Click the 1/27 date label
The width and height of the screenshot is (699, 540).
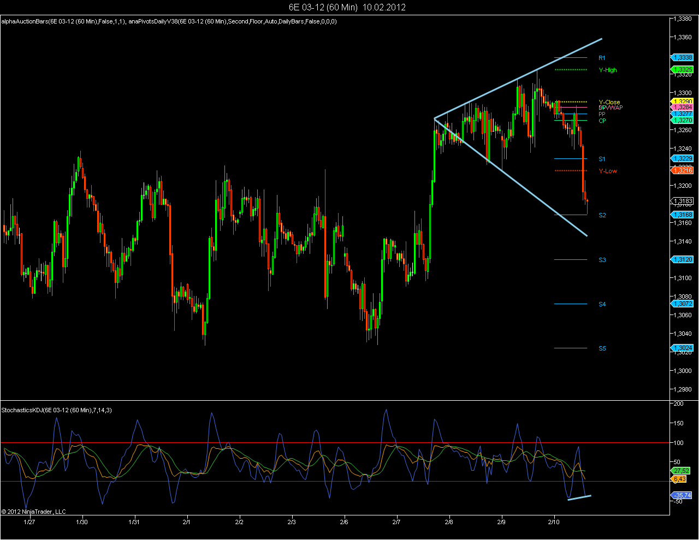tap(29, 522)
